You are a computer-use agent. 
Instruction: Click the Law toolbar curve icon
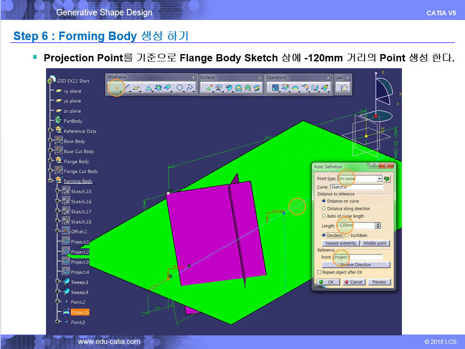343,88
